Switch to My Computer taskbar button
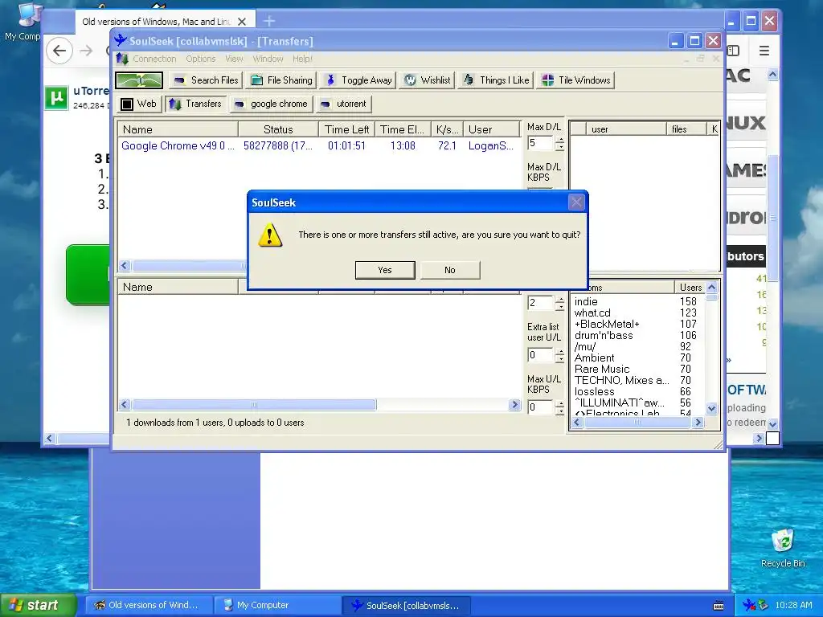The width and height of the screenshot is (823, 617). tap(277, 605)
